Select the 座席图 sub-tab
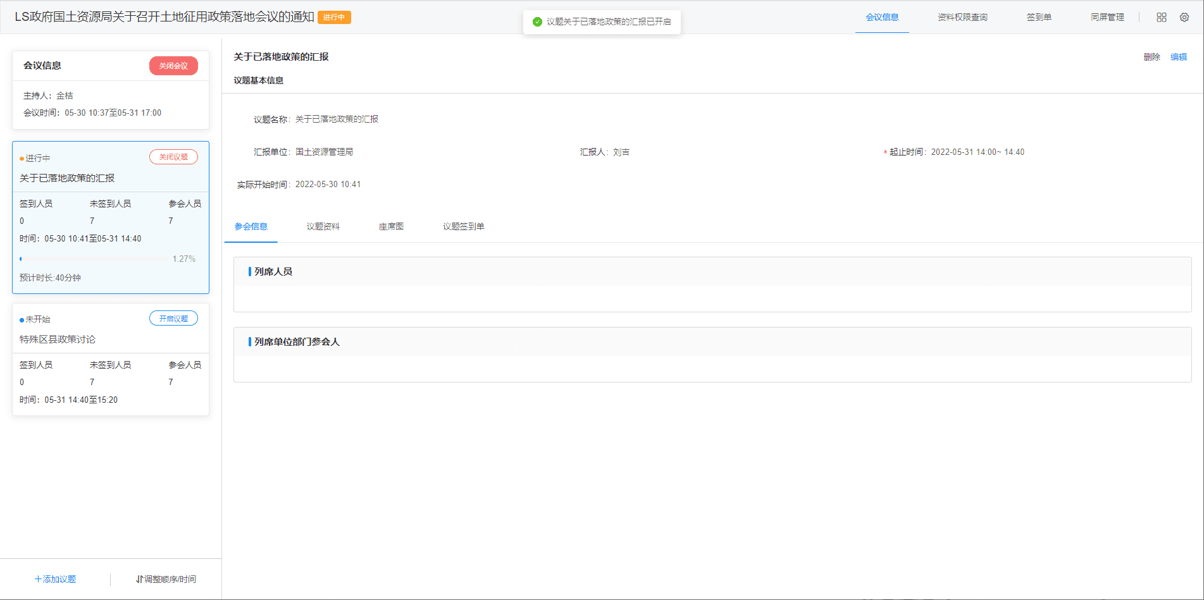This screenshot has height=600, width=1204. click(x=391, y=226)
